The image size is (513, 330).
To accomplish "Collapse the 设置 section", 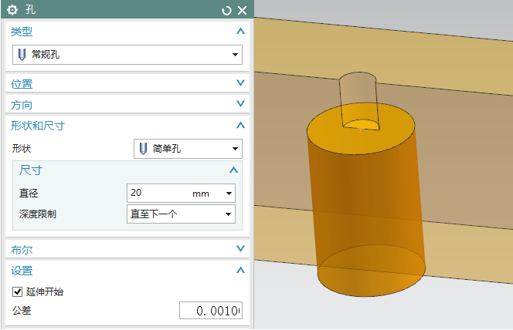I will point(240,271).
